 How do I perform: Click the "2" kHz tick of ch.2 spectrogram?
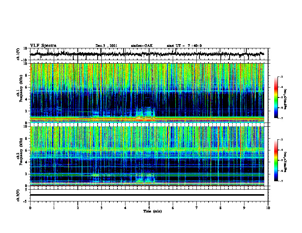point(26,174)
